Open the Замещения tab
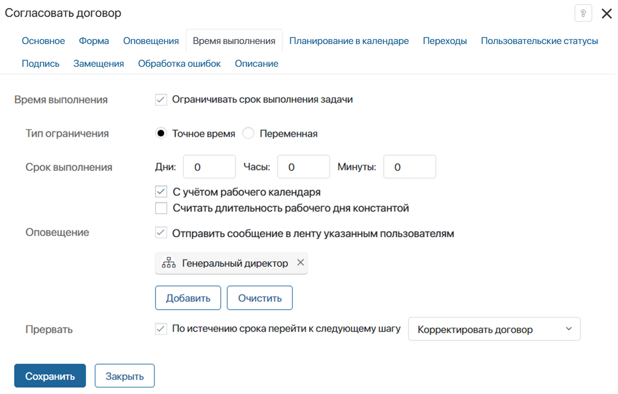Image resolution: width=618 pixels, height=394 pixels. pyautogui.click(x=99, y=63)
